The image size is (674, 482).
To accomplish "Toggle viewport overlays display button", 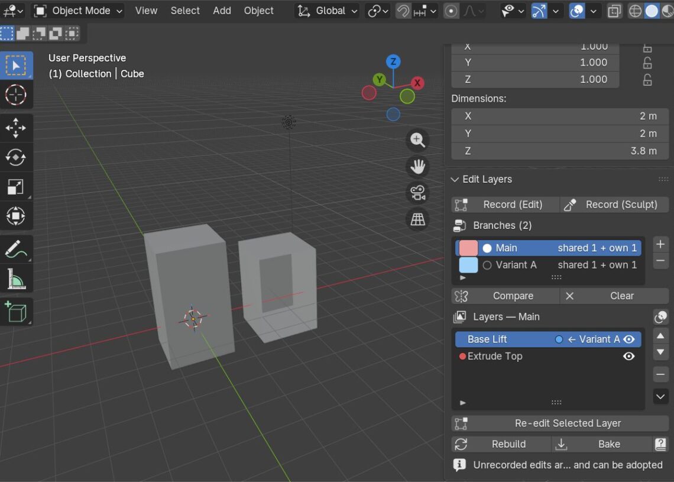I will click(576, 11).
